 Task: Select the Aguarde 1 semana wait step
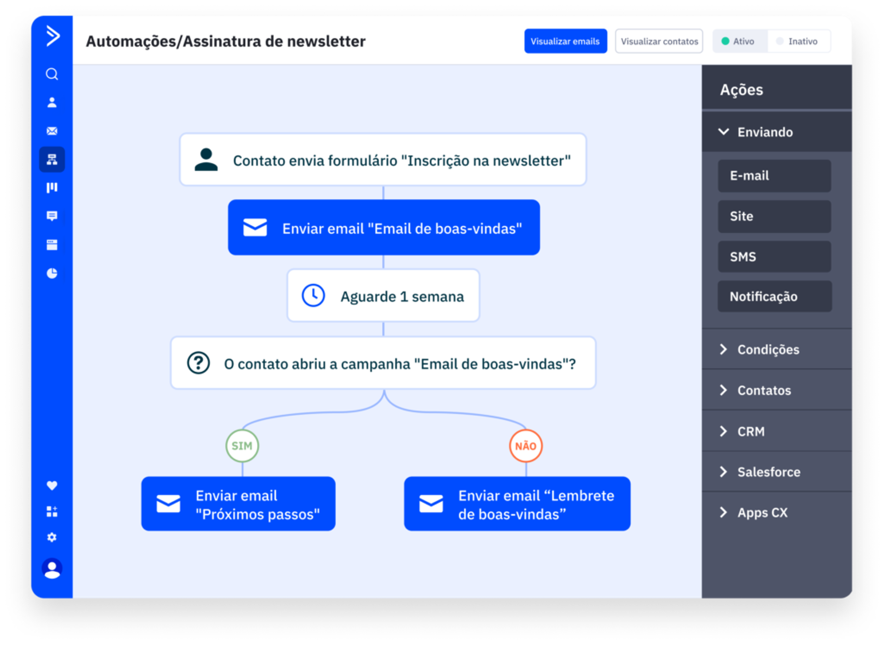click(383, 296)
